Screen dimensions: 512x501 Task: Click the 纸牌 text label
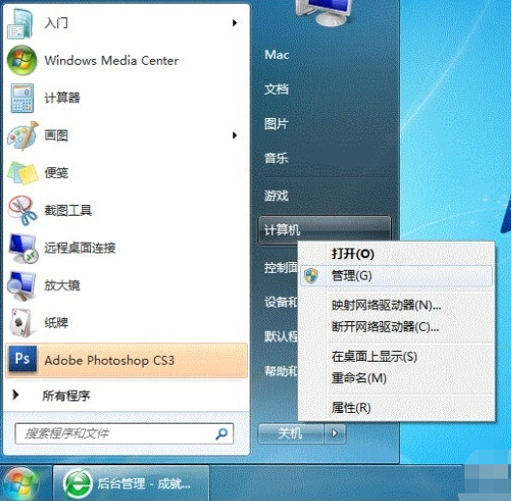(x=56, y=323)
